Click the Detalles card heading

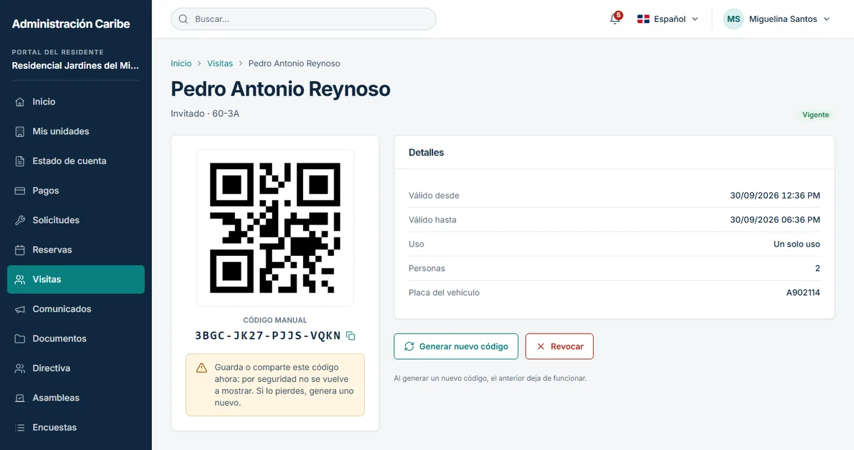click(x=426, y=152)
